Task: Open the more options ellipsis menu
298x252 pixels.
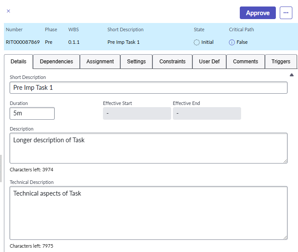Action: (x=286, y=13)
